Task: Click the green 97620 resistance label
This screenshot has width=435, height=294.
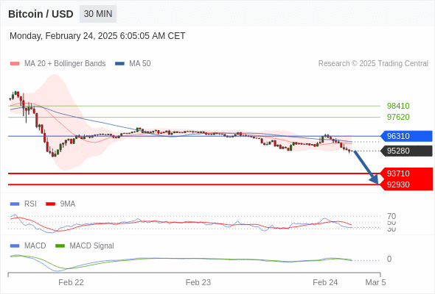Action: click(x=398, y=117)
